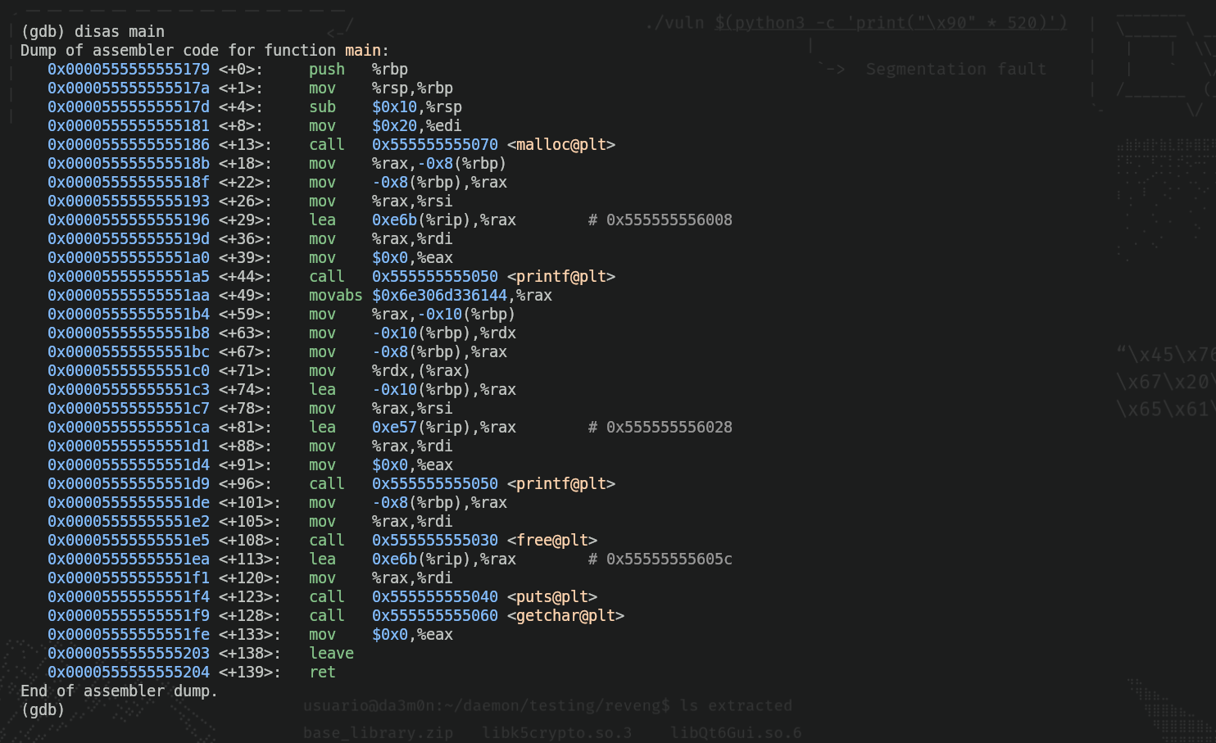Click the 'End of assembler dump.' line

pyautogui.click(x=119, y=691)
